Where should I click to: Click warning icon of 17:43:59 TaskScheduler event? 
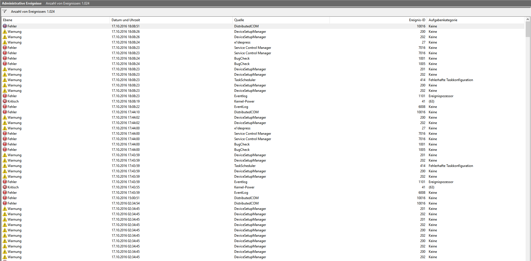(5, 166)
